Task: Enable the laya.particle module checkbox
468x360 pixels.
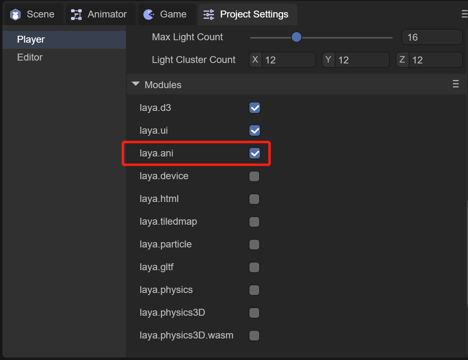Action: pyautogui.click(x=254, y=245)
